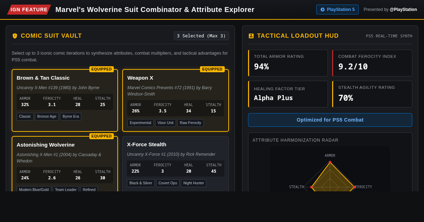Click 'Uncanny X-Men #139 (1980) by John Byrne'

(x=58, y=88)
